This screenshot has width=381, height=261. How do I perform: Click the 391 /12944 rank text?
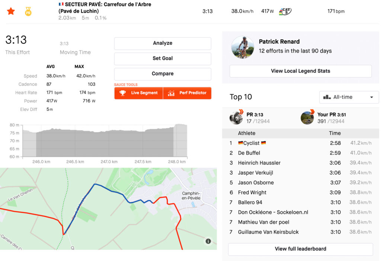tap(331, 121)
